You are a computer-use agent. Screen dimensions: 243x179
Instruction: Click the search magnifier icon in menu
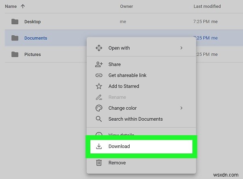point(99,119)
